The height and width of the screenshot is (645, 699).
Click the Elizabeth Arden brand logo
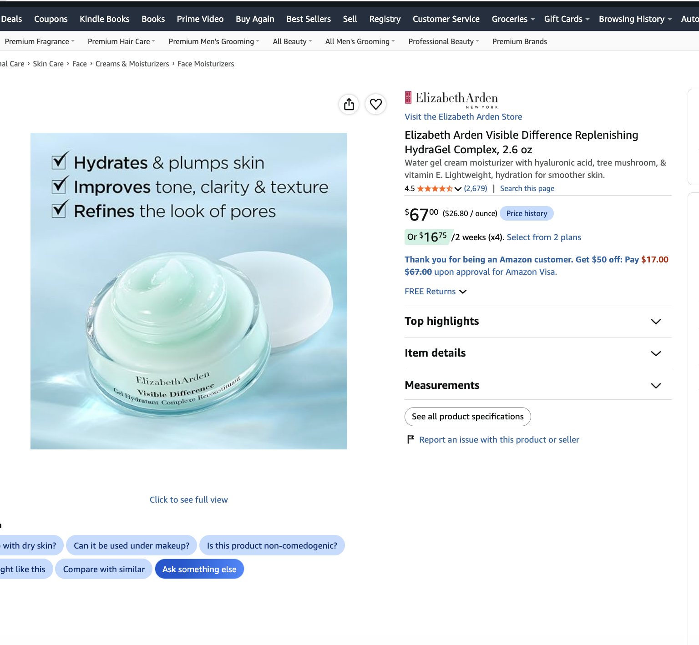point(451,100)
